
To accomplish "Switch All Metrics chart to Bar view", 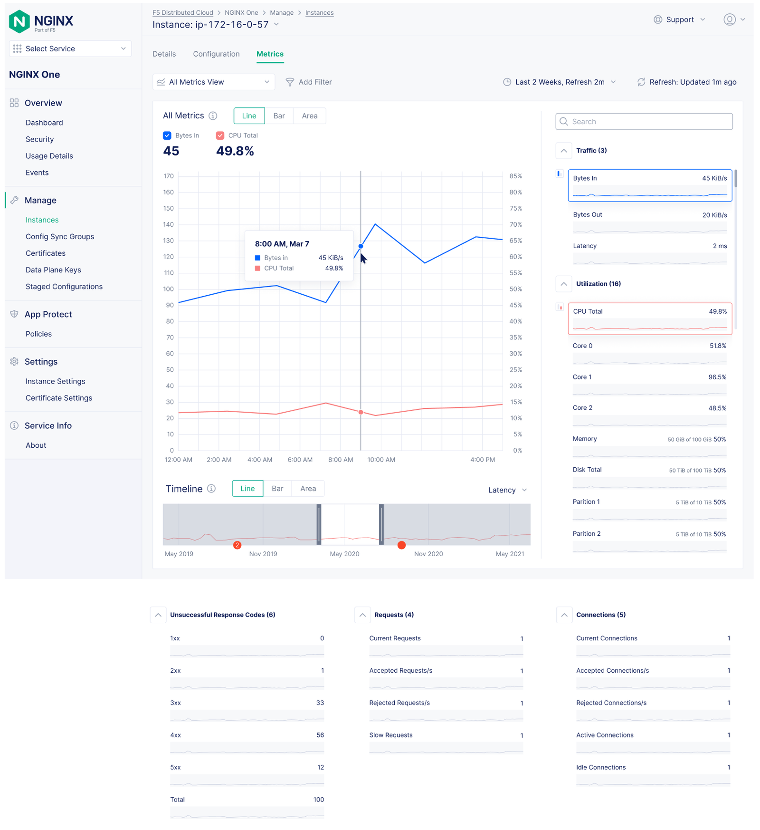I will [x=279, y=116].
